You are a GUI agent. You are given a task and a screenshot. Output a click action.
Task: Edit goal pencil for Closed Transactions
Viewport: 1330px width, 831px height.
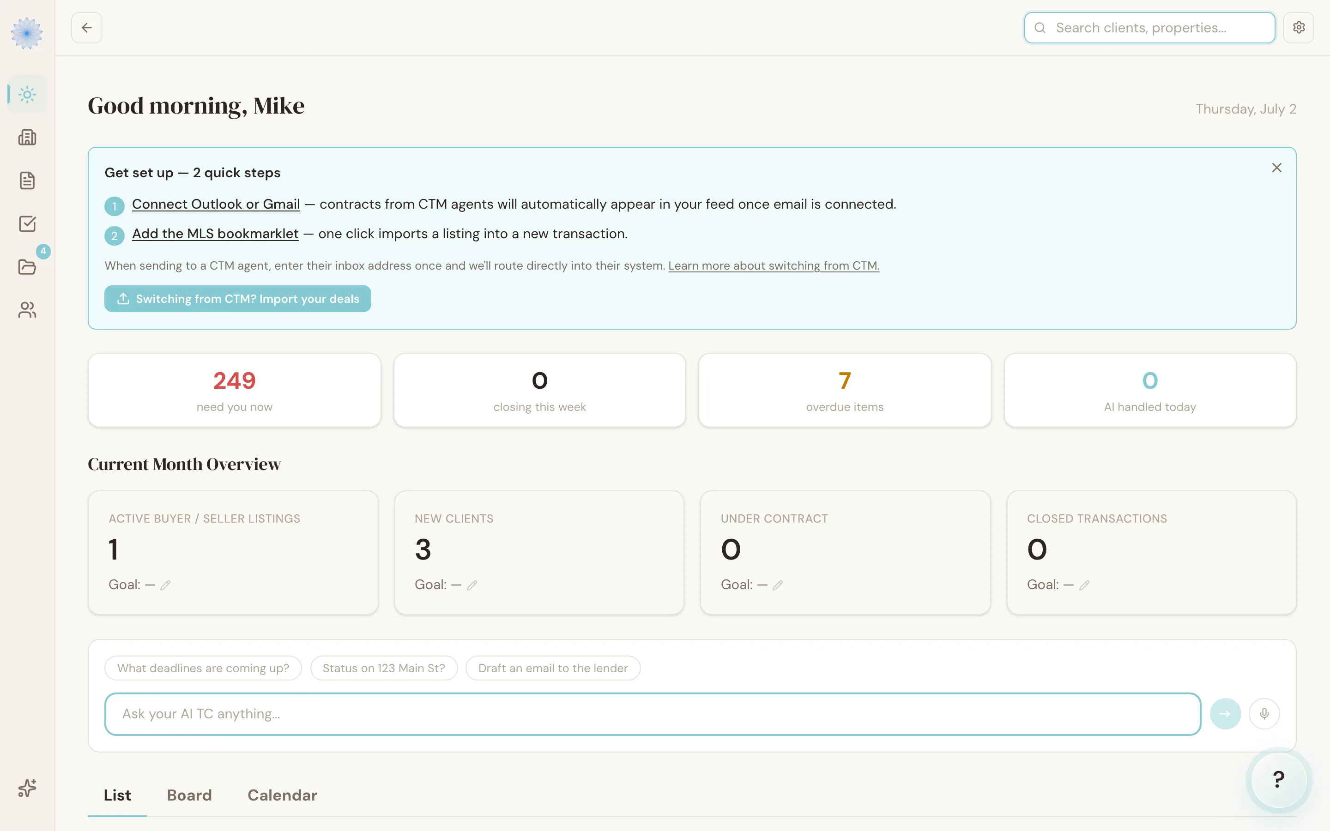point(1084,585)
